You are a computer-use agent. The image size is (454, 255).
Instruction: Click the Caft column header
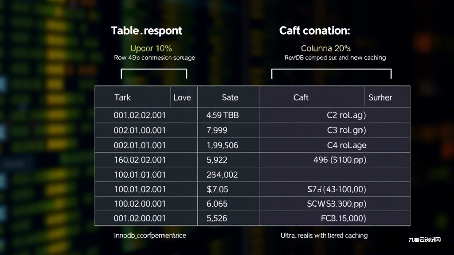click(301, 97)
